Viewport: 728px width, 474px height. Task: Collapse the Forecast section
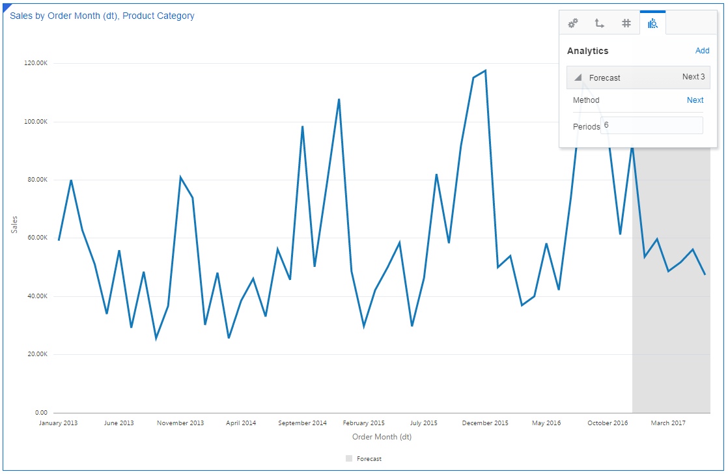577,77
